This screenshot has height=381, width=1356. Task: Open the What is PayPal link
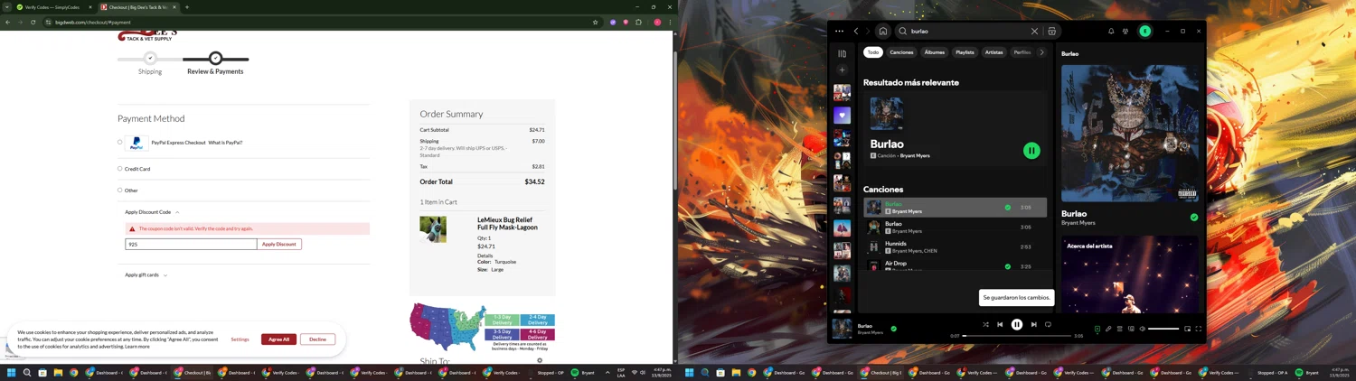click(225, 143)
